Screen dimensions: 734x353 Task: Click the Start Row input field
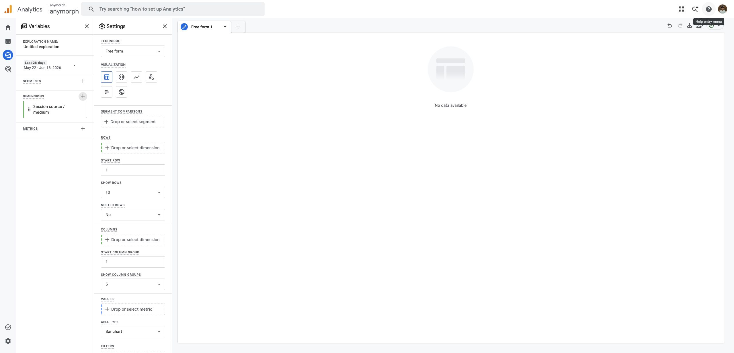coord(133,170)
